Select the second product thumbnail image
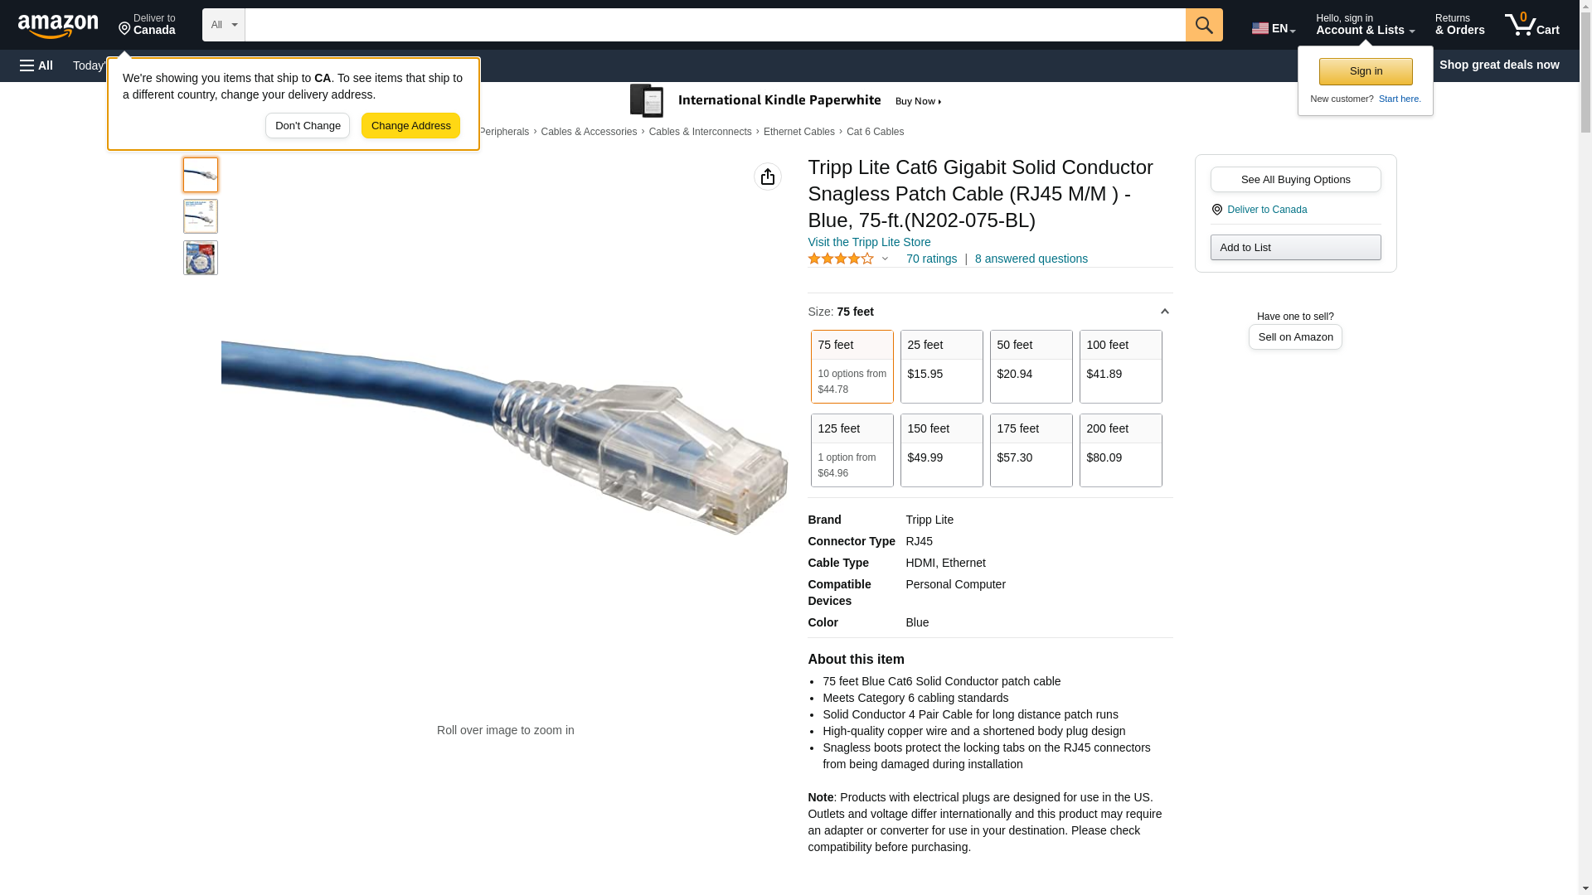1592x895 pixels. (x=201, y=216)
